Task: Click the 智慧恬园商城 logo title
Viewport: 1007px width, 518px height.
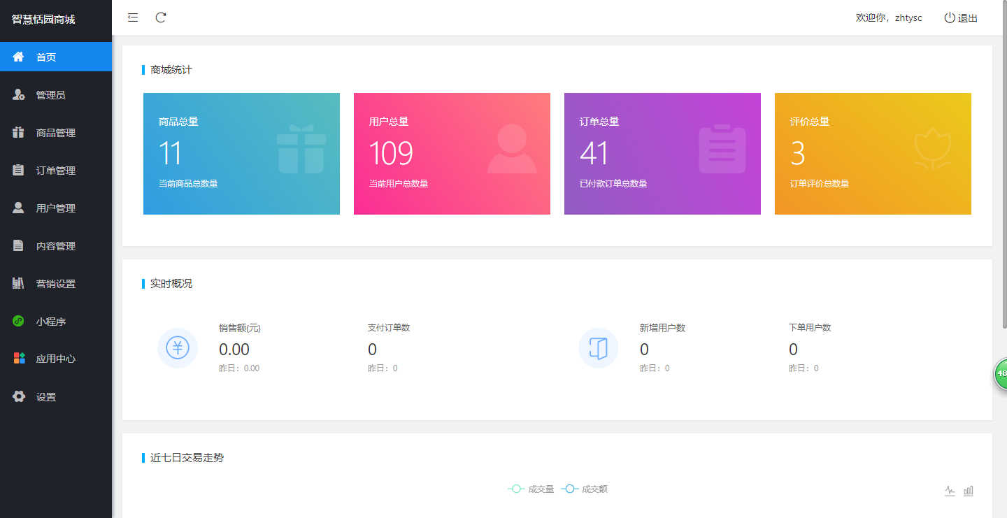Action: pyautogui.click(x=43, y=20)
